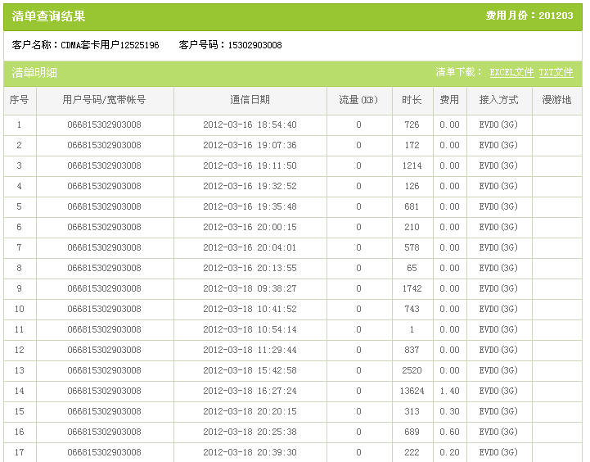Click the fee value 0.60 in row 16
This screenshot has height=462, width=590.
[449, 432]
